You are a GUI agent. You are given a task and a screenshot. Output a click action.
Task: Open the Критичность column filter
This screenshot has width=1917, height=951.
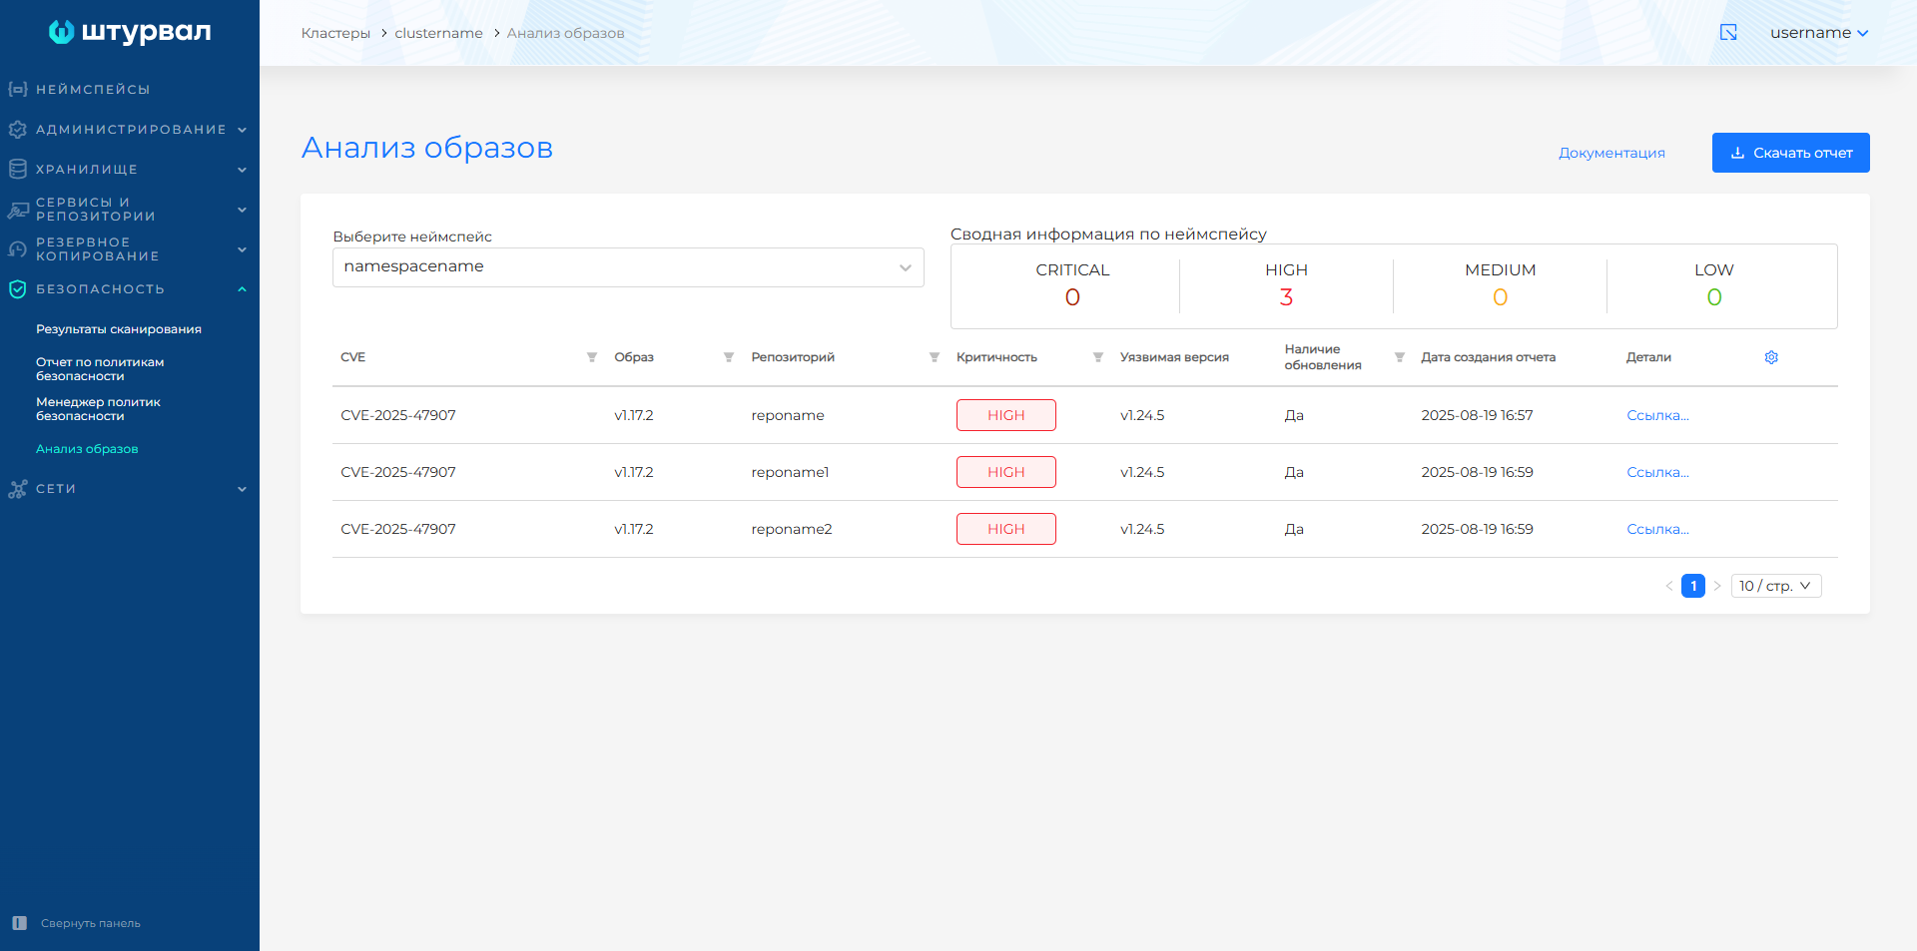point(1097,357)
